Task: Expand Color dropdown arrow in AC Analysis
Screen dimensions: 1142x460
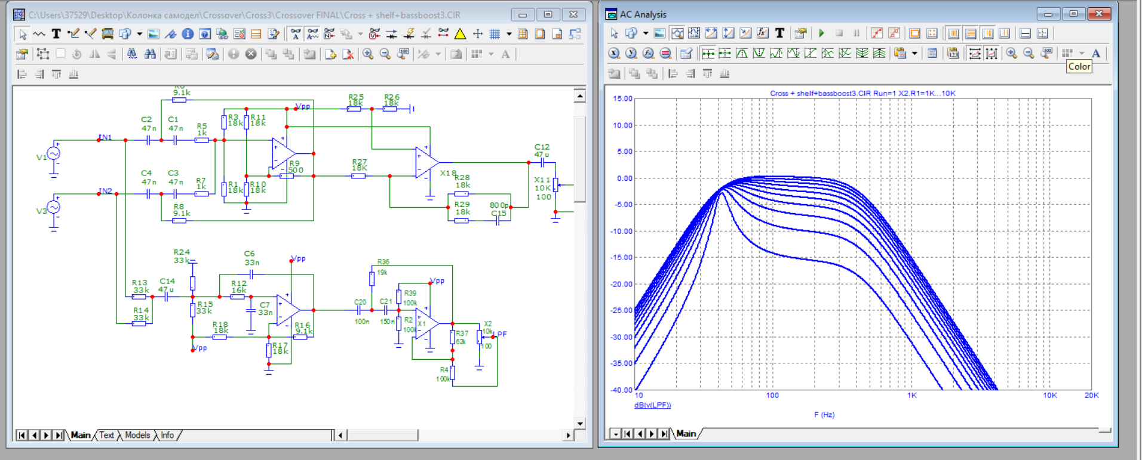Action: (1082, 53)
